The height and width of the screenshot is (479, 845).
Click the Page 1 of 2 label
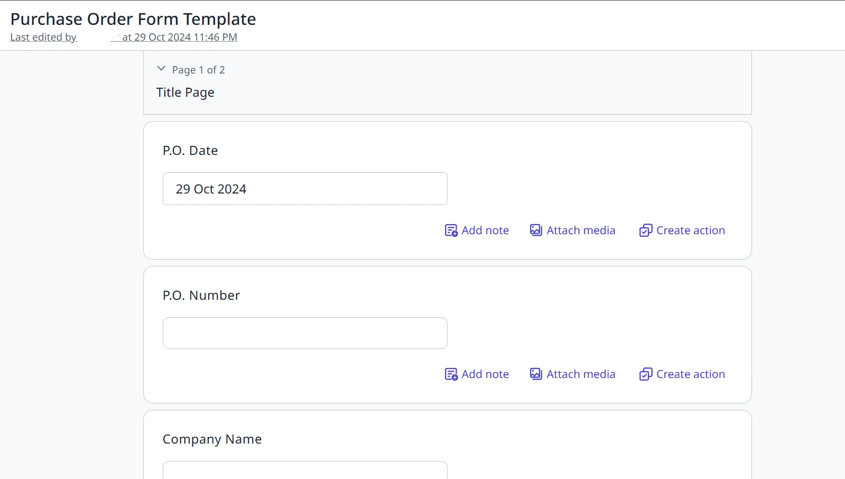(199, 70)
